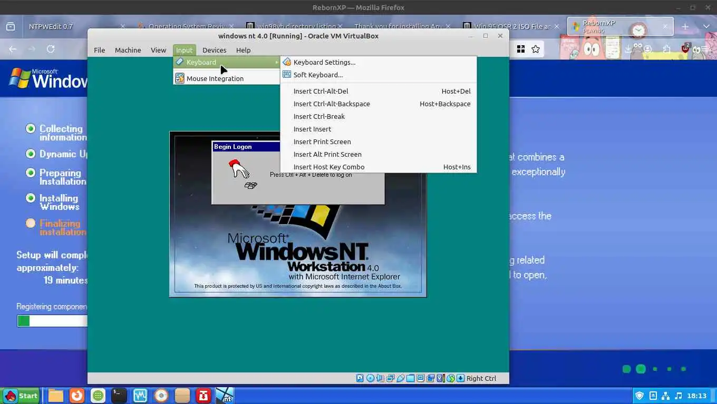717x404 pixels.
Task: Click the shield security tray icon
Action: click(640, 396)
